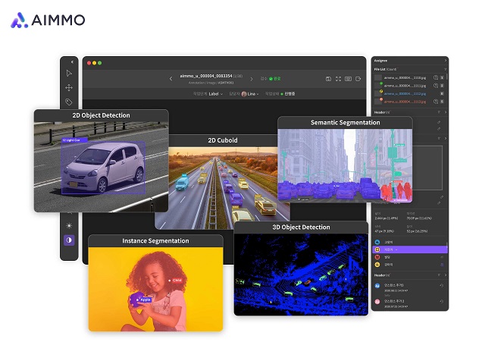Go to previous file with left chevron

[x=171, y=79]
